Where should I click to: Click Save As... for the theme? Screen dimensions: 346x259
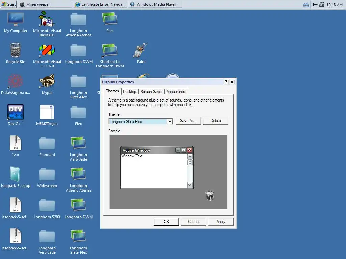click(x=188, y=121)
